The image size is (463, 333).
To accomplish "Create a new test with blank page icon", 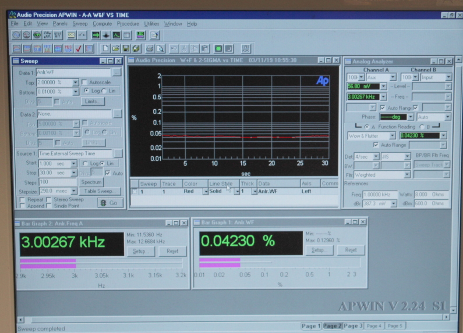I will [105, 48].
